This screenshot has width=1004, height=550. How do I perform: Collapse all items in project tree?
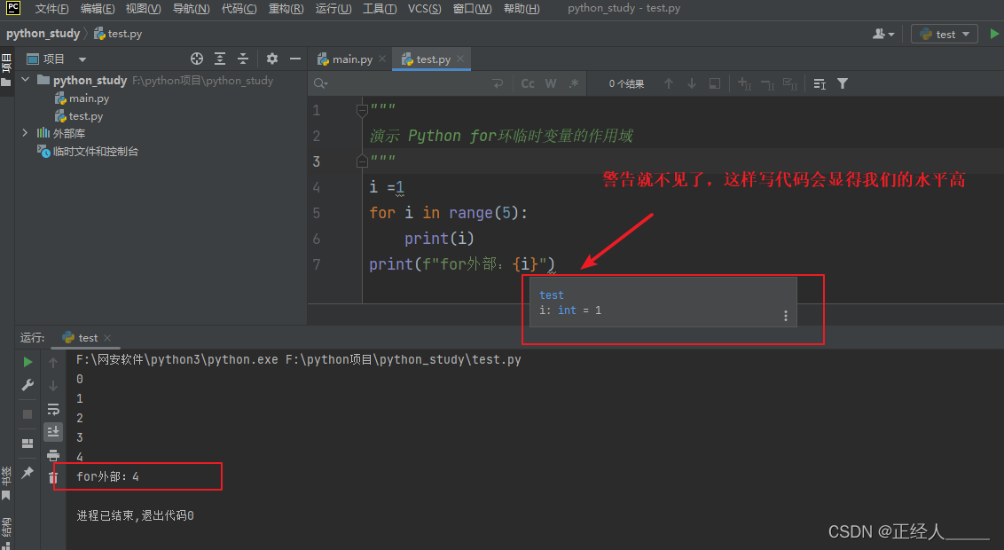pos(243,59)
